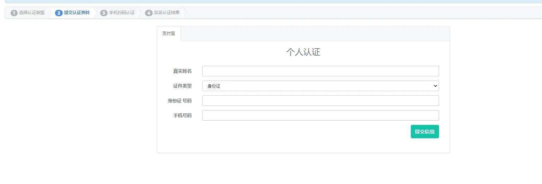
Task: Click into the 手机号码 input box
Action: point(320,115)
